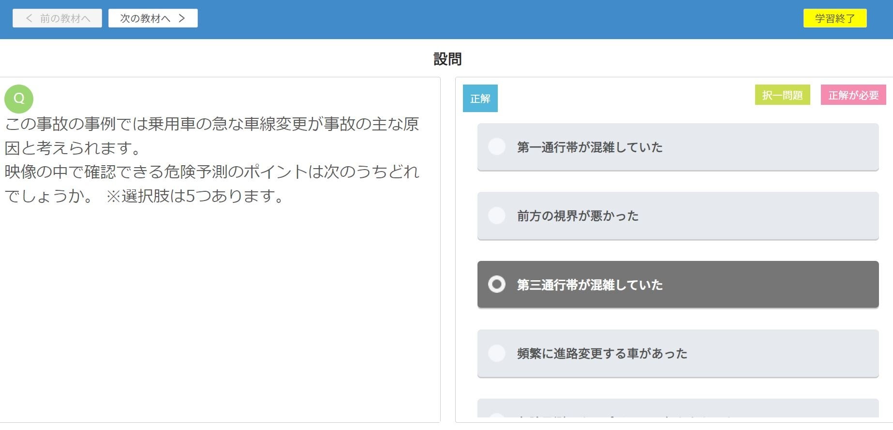The image size is (893, 430).
Task: Click the 択一問題 tag
Action: [783, 95]
